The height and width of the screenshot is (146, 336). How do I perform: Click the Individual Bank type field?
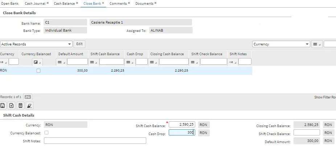[x=65, y=30]
